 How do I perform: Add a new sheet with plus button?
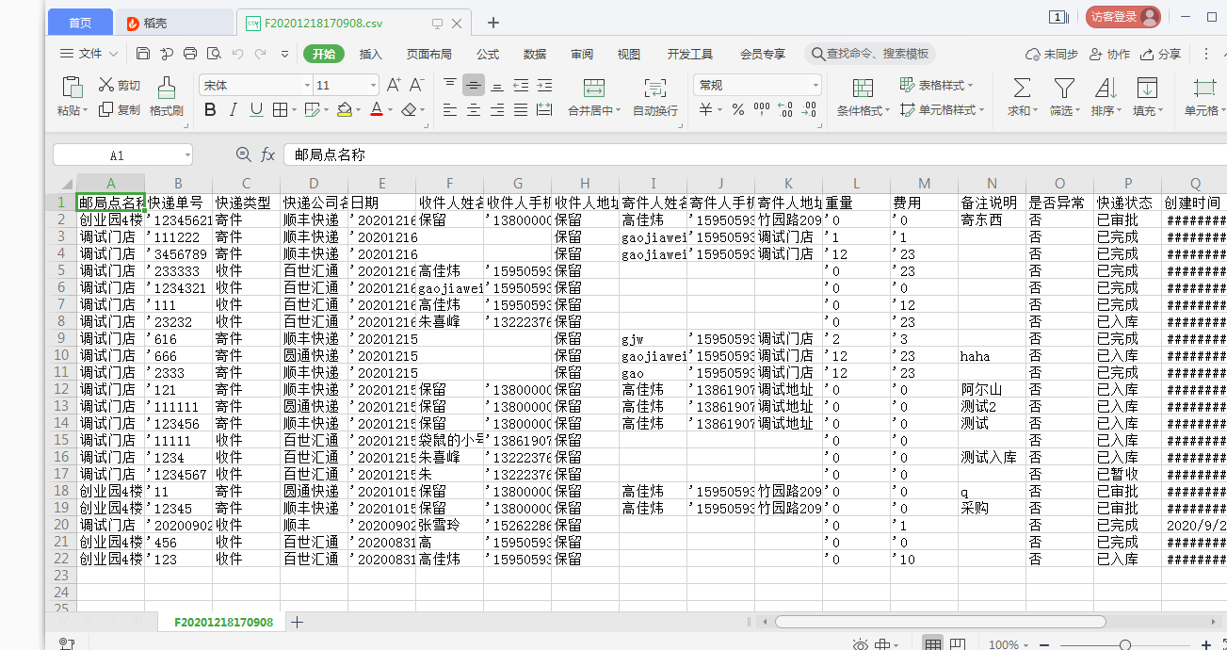coord(297,622)
